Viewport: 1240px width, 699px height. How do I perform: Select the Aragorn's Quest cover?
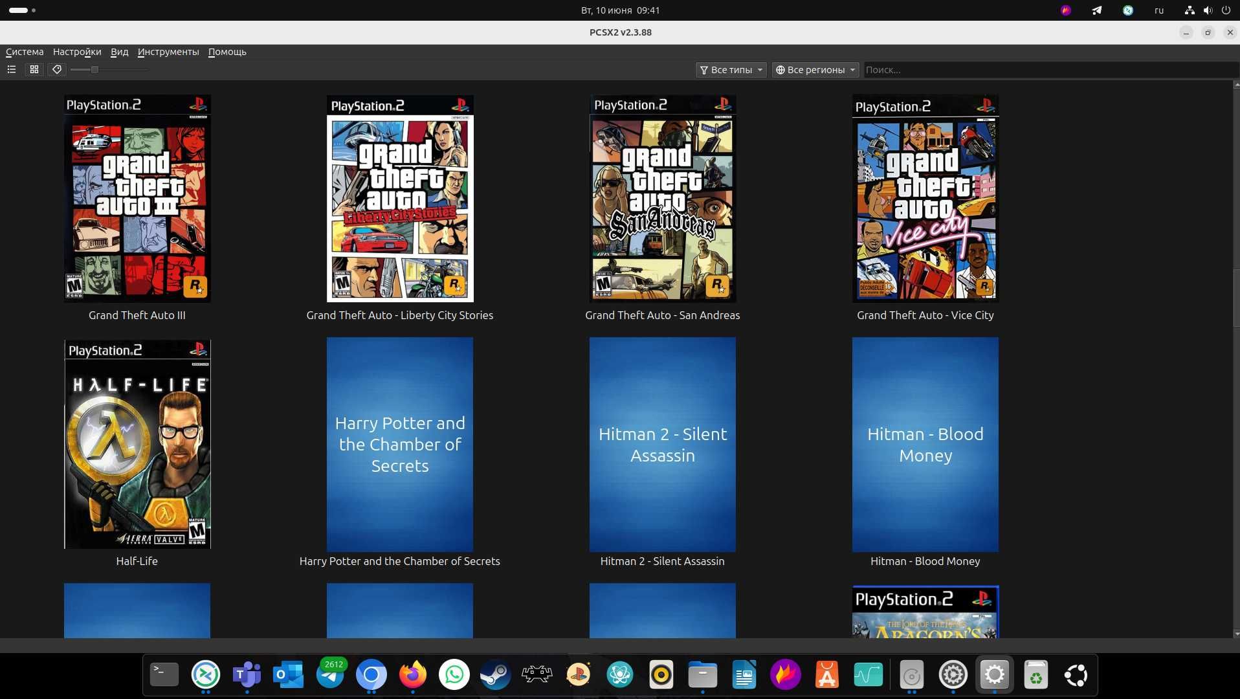point(925,612)
